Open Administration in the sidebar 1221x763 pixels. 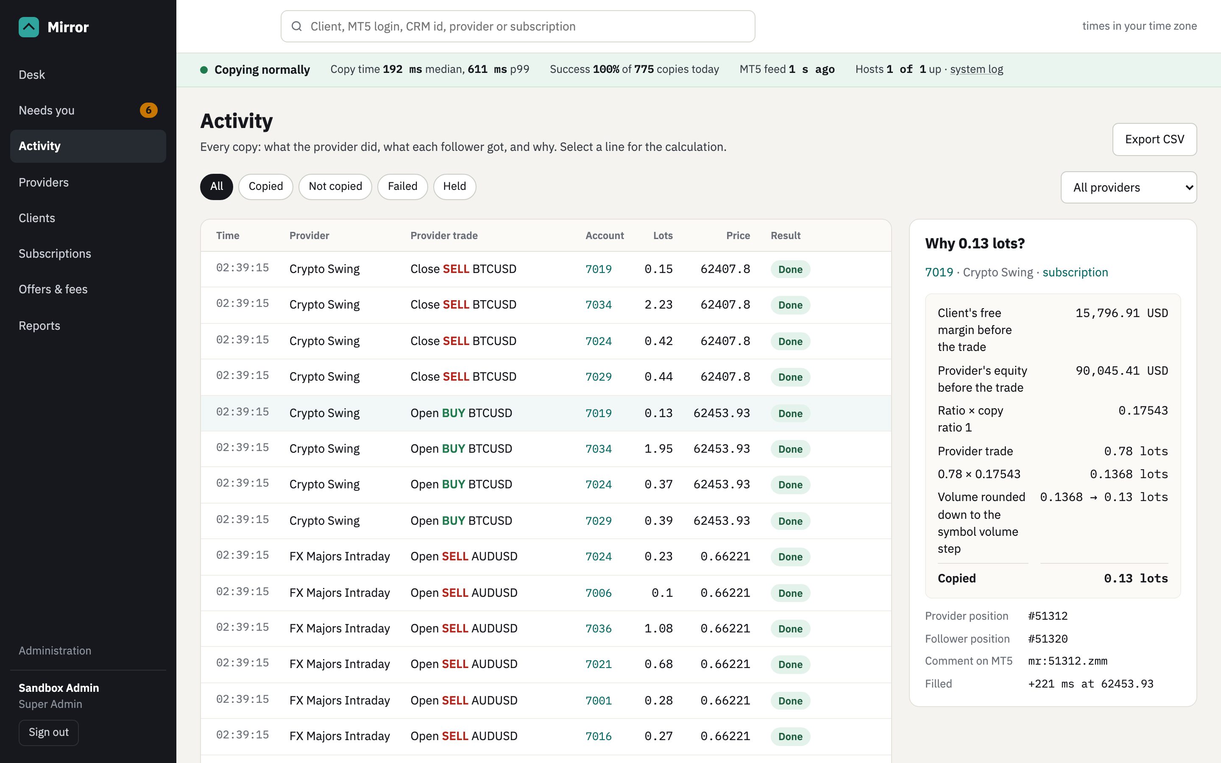55,651
